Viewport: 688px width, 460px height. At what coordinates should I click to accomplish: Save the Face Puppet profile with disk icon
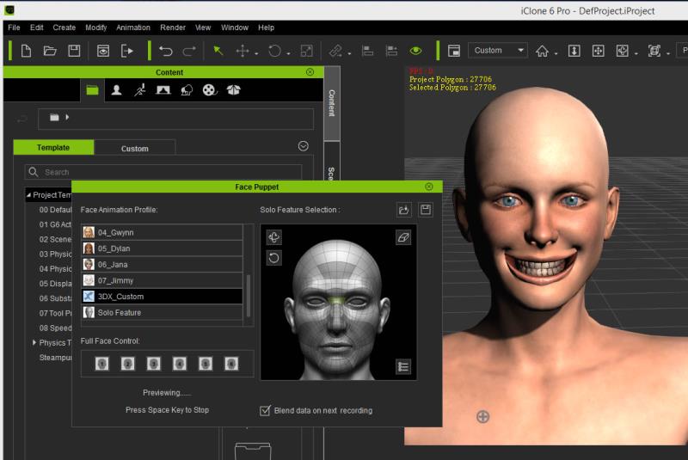[426, 210]
